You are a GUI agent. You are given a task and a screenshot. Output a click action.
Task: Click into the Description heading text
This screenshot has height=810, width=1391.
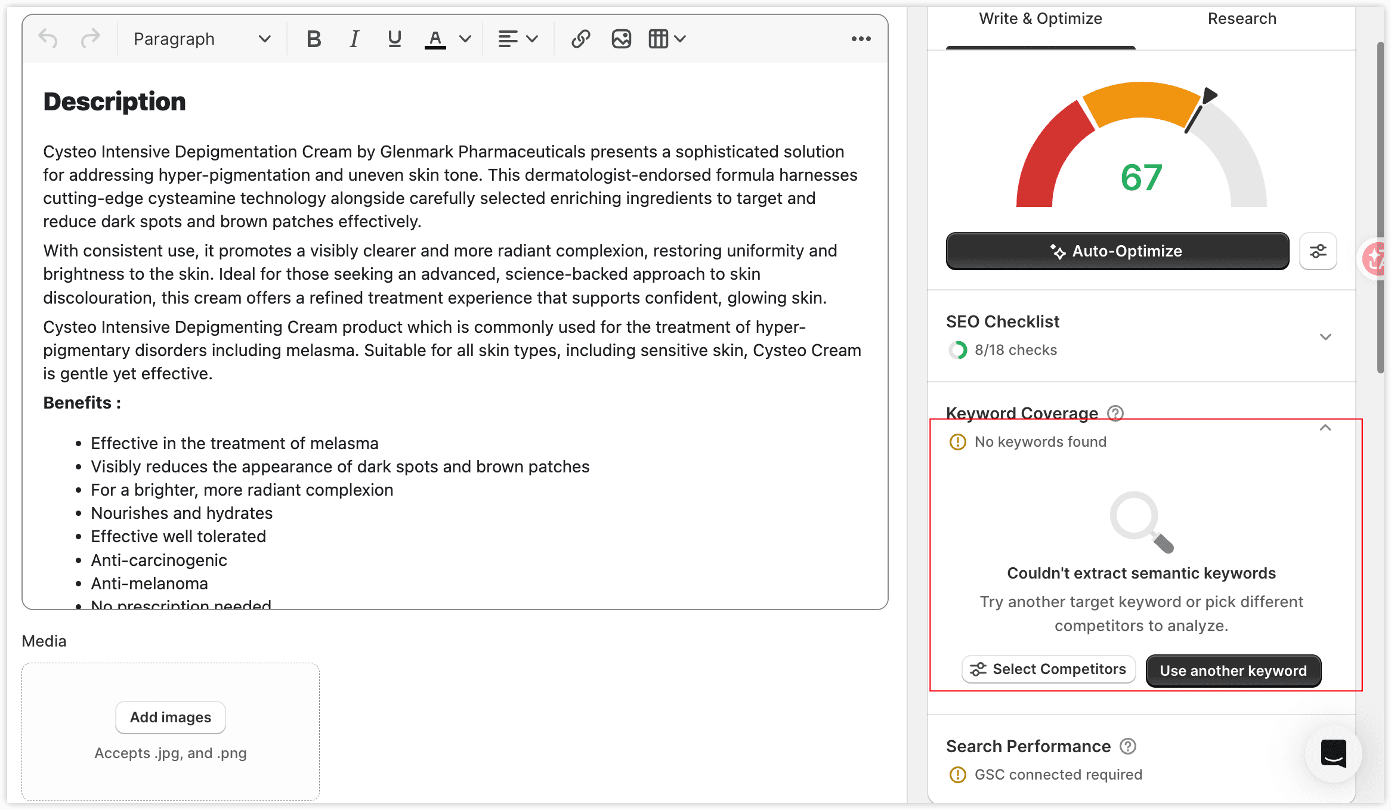click(x=115, y=101)
